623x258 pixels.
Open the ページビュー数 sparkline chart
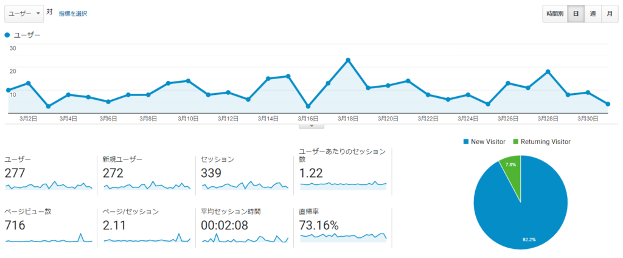pyautogui.click(x=49, y=238)
